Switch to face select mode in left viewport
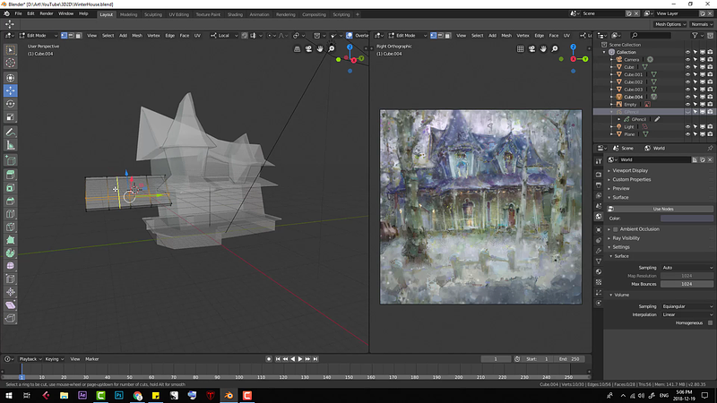This screenshot has height=403, width=717. coord(78,35)
